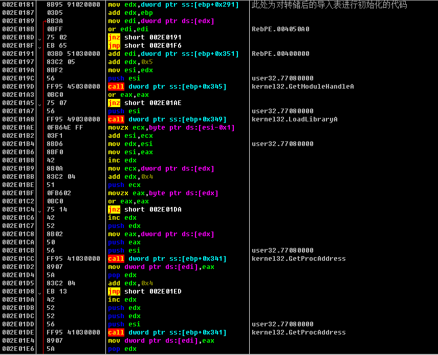Screen dimensions: 438x355
Task: Click the Chinese comment on the first line
Action: click(x=330, y=5)
